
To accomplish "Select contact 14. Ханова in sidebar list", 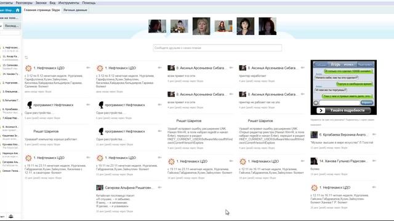I will [x=10, y=74].
